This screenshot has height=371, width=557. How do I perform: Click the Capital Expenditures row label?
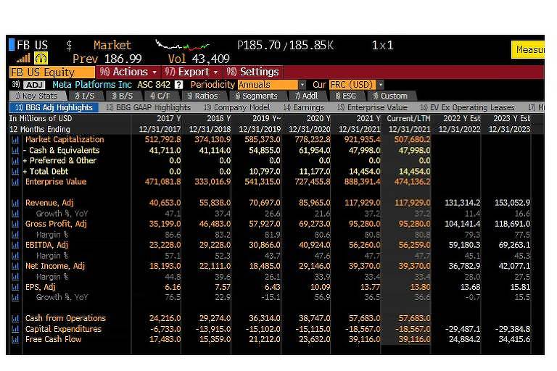click(63, 329)
